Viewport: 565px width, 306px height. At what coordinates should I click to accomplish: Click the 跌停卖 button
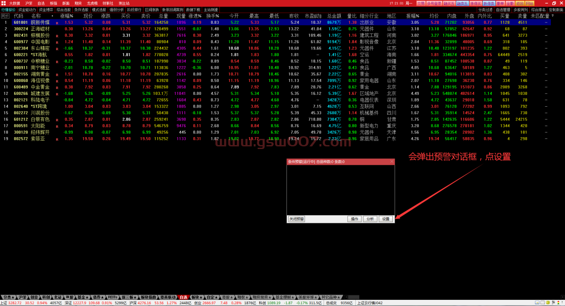point(489,3)
